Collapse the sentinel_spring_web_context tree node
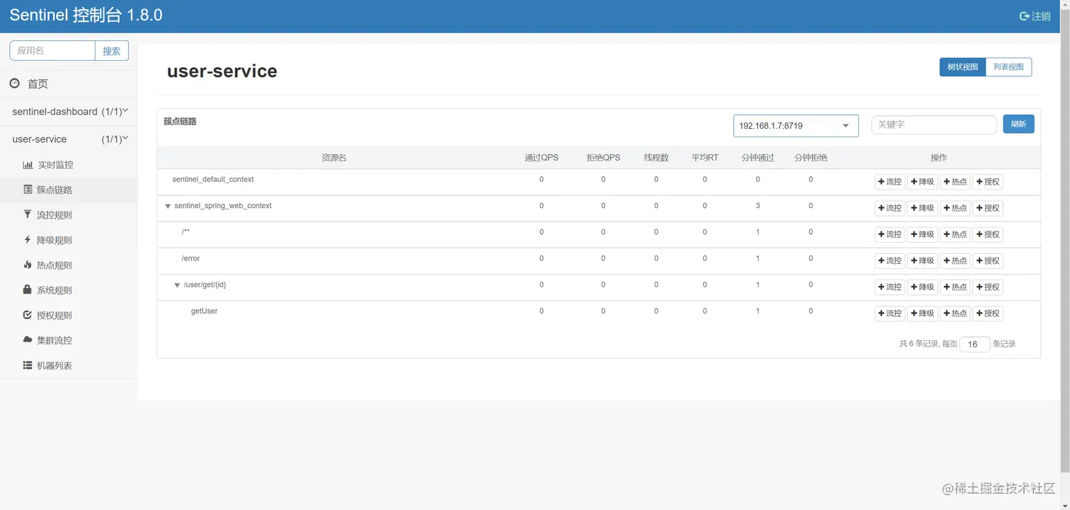This screenshot has height=510, width=1070. click(x=168, y=206)
